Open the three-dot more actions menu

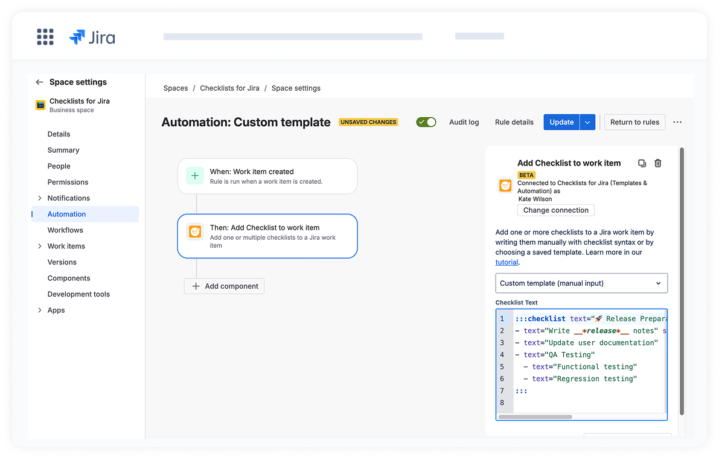(x=677, y=122)
